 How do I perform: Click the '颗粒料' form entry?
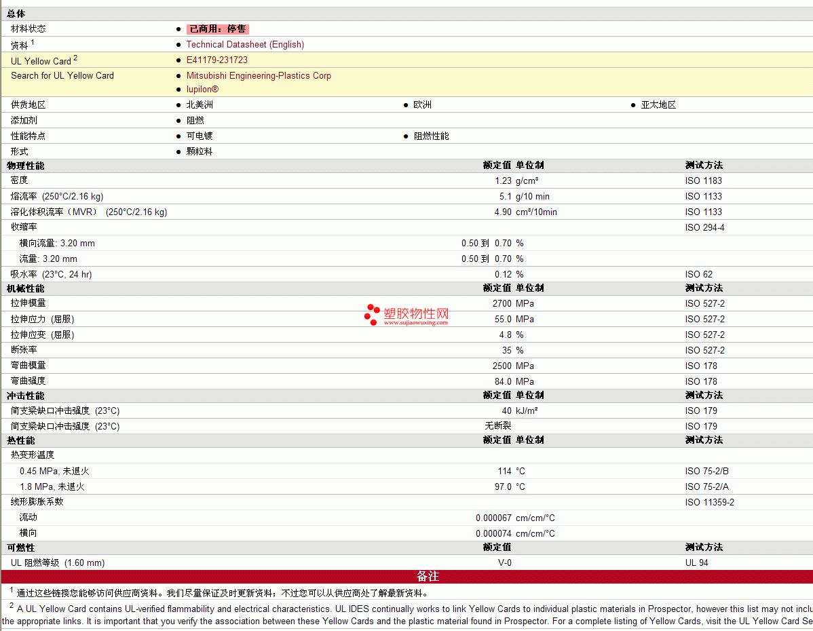coord(200,151)
